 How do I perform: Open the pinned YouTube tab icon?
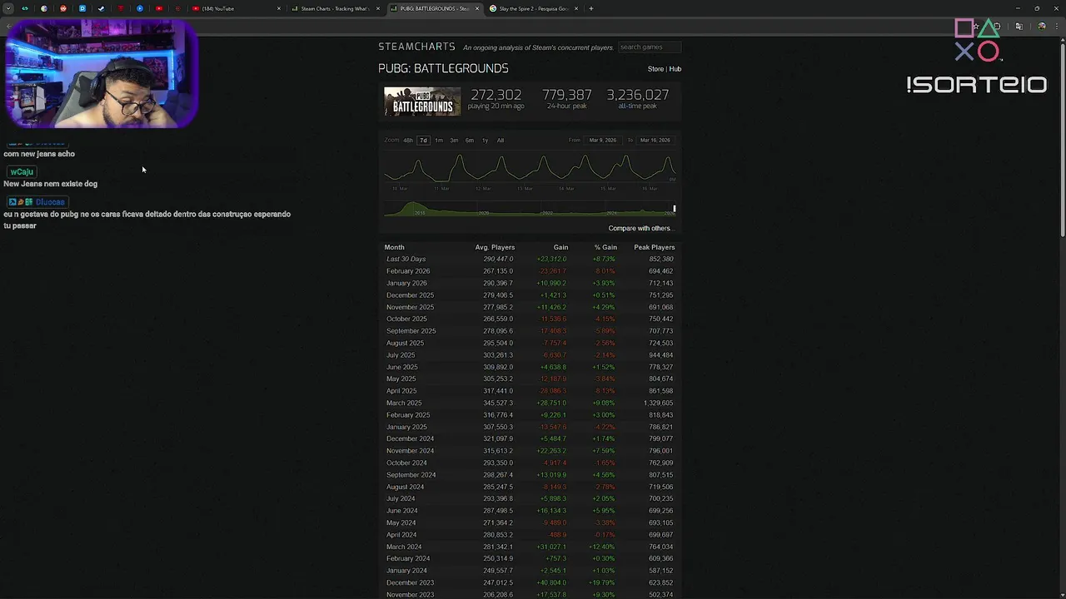click(x=159, y=8)
